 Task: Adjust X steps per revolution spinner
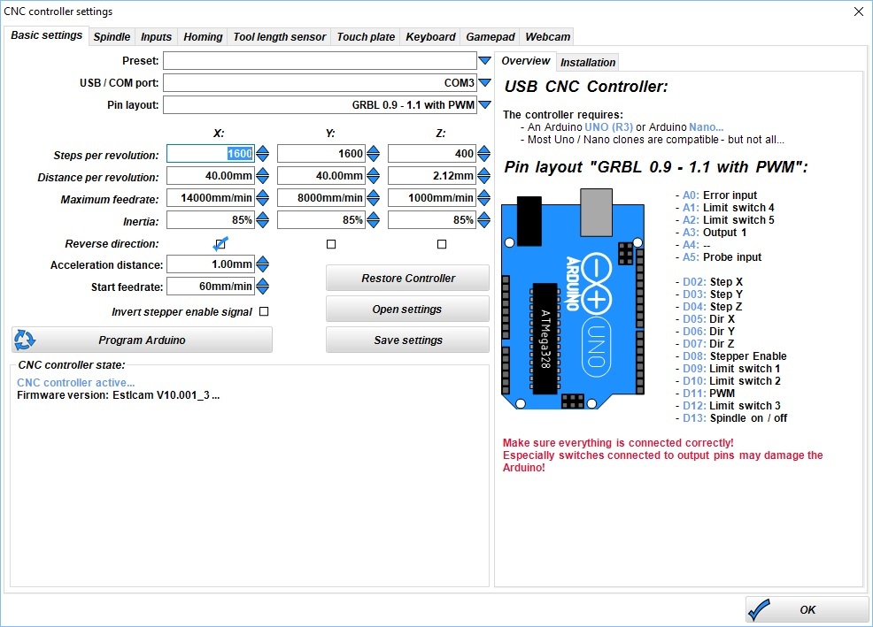[x=263, y=154]
